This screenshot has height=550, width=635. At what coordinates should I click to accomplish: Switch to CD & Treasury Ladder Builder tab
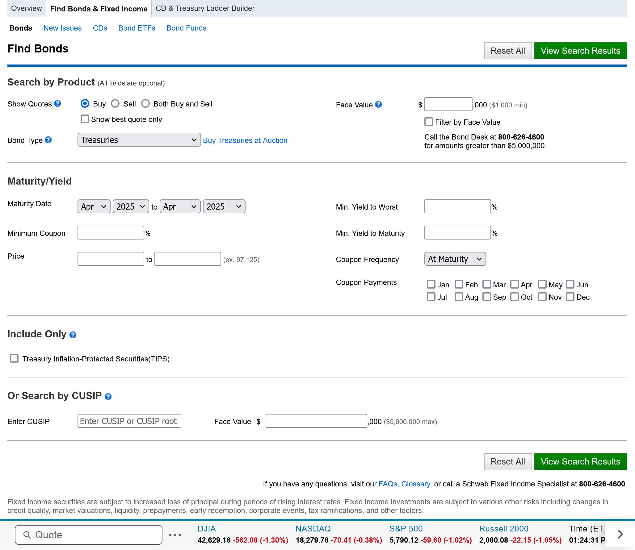[x=205, y=8]
